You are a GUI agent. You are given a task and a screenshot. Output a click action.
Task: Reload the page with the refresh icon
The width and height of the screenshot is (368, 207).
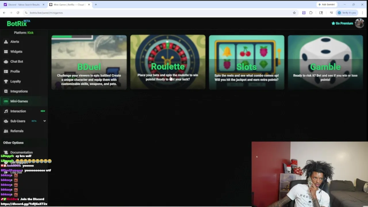pos(18,13)
